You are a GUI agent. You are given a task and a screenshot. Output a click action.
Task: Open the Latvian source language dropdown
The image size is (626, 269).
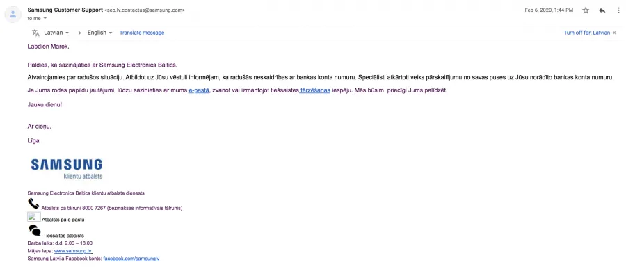[x=56, y=33]
